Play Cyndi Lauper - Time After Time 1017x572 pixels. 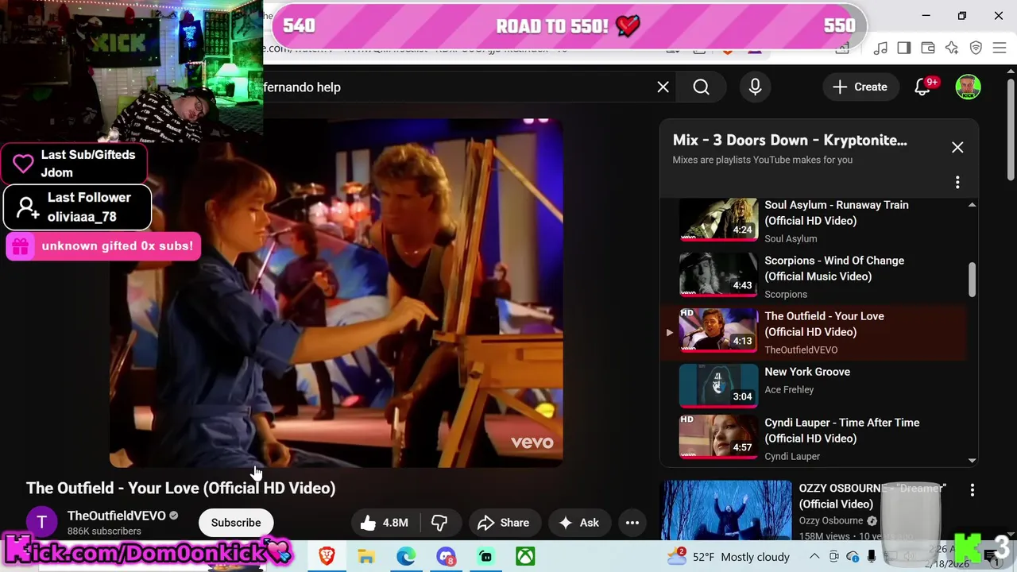point(841,431)
